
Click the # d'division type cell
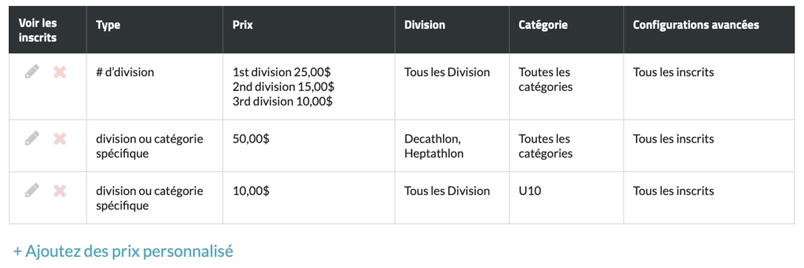tap(124, 72)
